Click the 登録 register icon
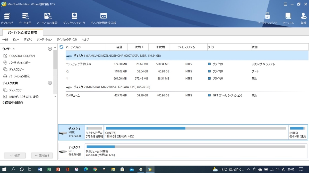The height and width of the screenshot is (173, 309). 304,19
